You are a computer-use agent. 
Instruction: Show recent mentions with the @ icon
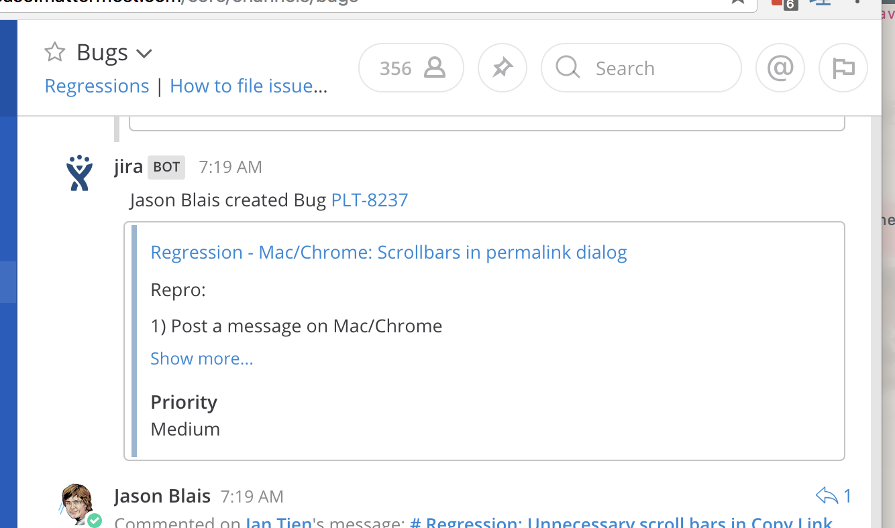tap(780, 68)
